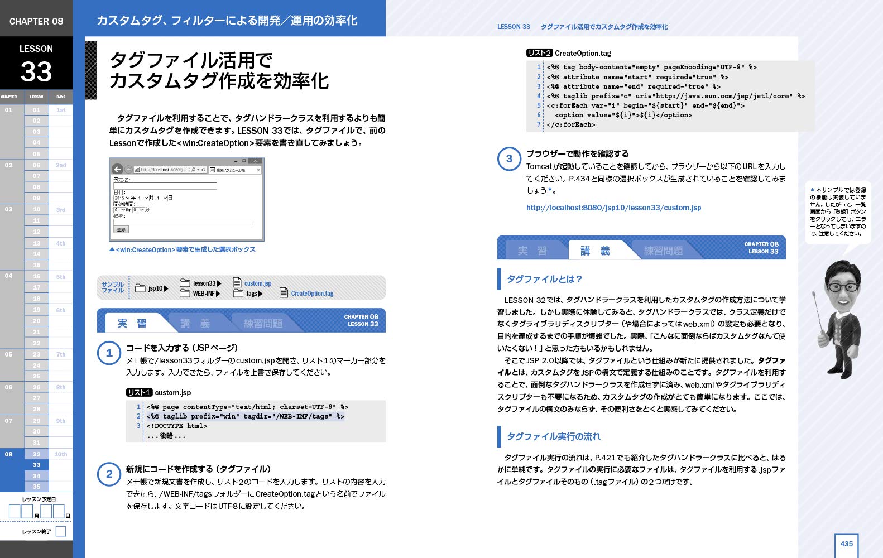Click the タグファイルとは？ section heading
The image size is (883, 558).
coord(544,279)
